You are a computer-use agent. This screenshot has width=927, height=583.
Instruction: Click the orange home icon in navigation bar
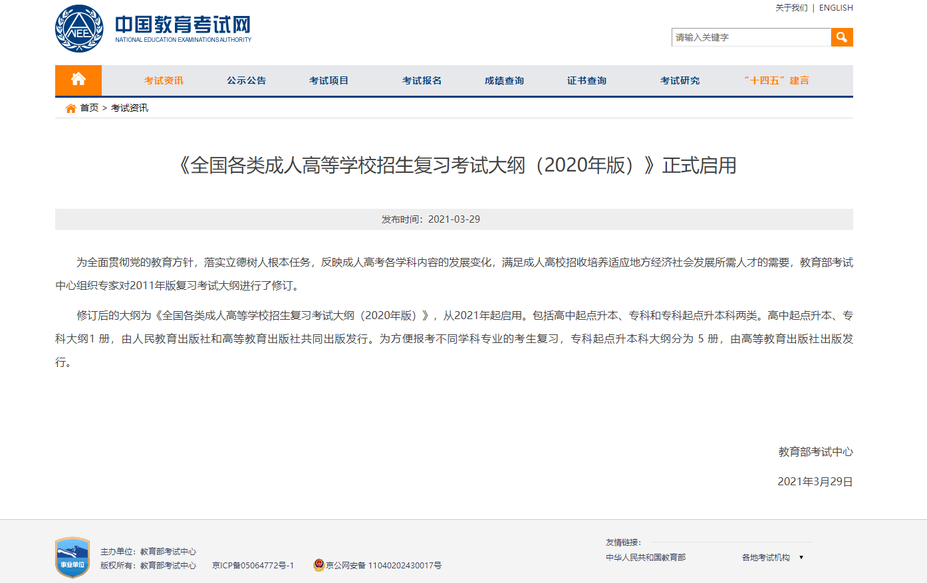tap(78, 78)
